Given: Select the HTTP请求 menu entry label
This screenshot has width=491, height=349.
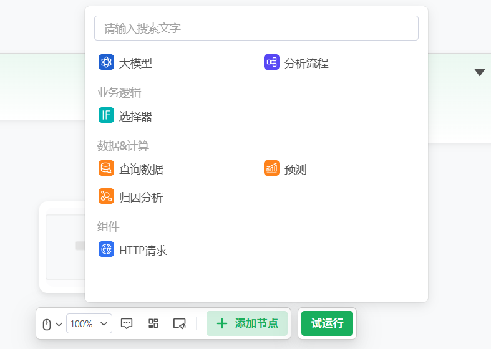Looking at the screenshot, I should click(x=143, y=251).
